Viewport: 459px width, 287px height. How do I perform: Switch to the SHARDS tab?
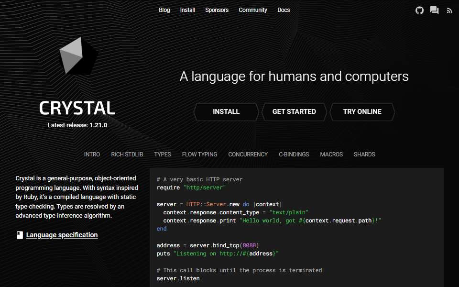(364, 155)
